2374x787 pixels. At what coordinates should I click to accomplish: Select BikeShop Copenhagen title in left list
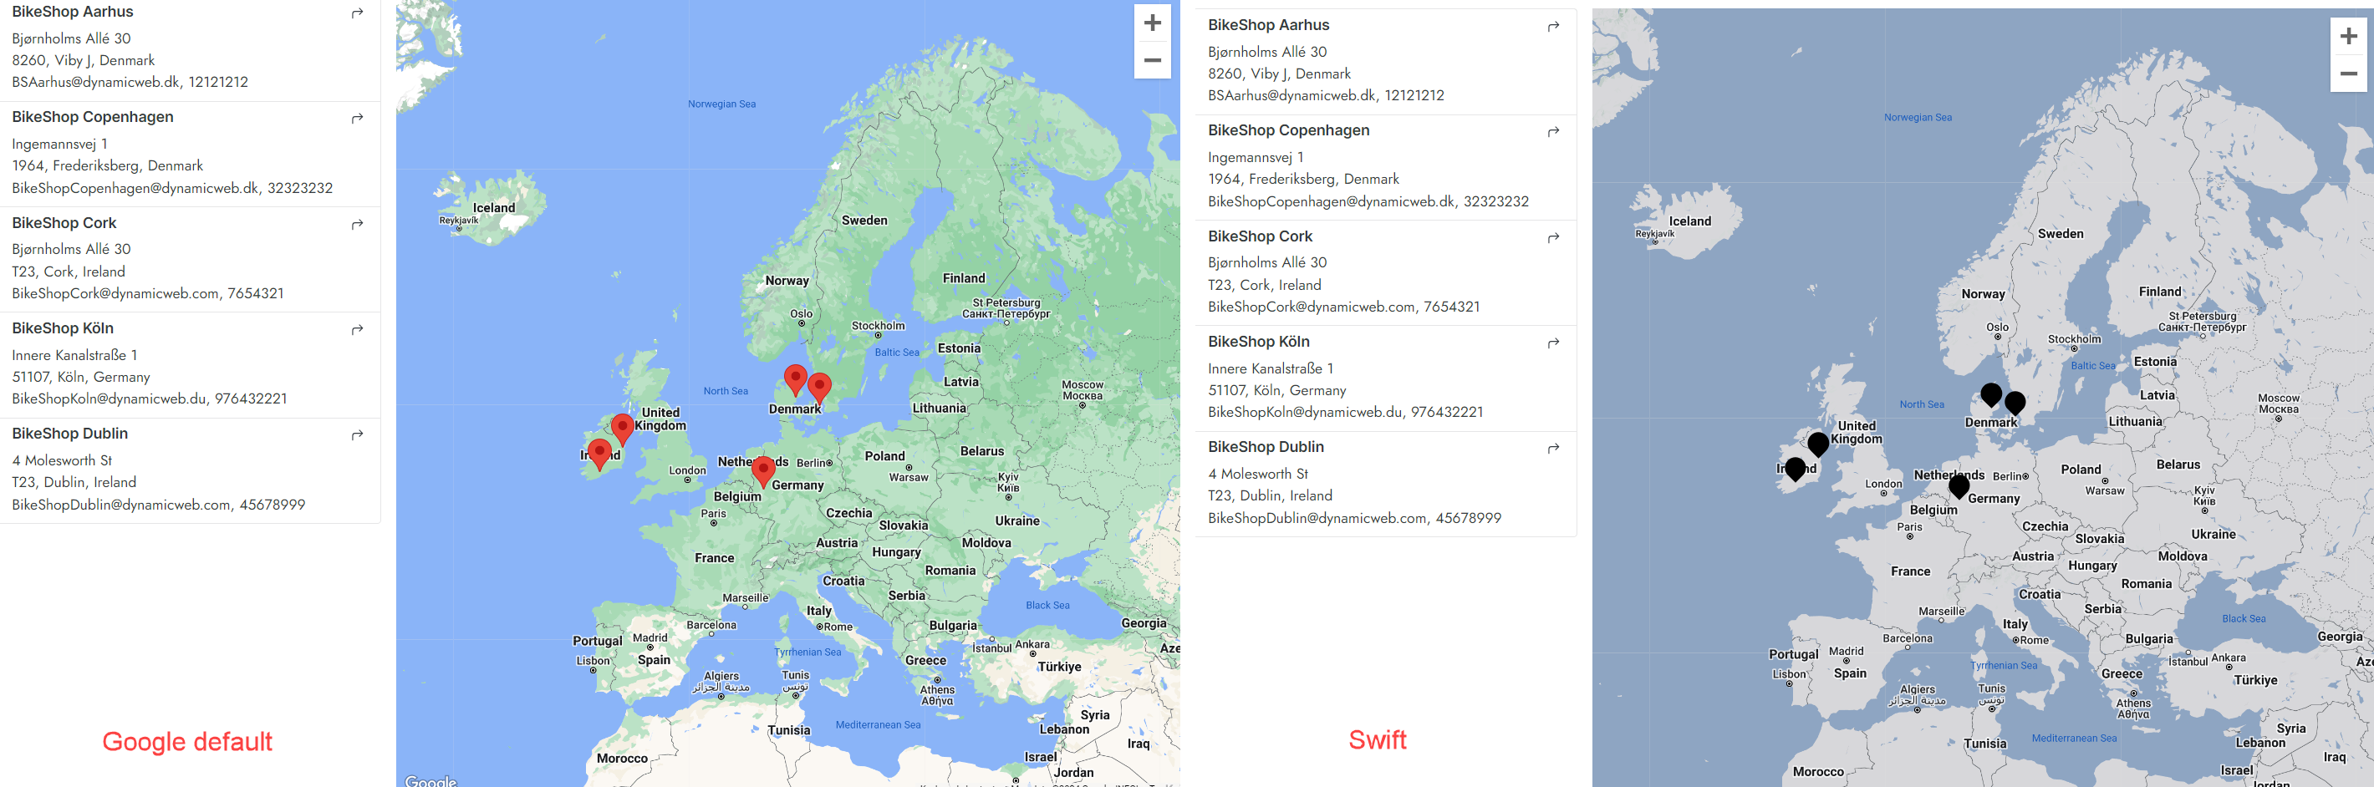point(93,117)
